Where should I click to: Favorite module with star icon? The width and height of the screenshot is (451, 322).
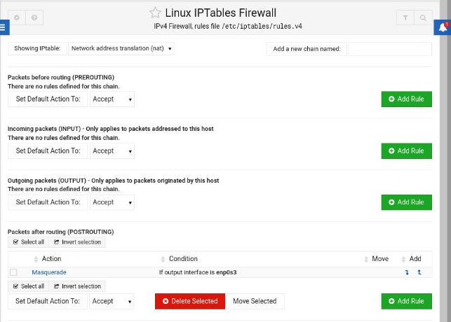[x=155, y=13]
